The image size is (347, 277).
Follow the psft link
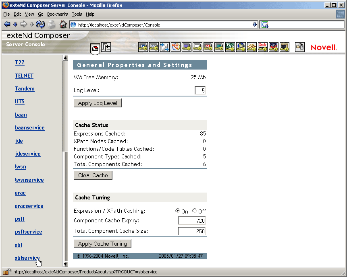[x=19, y=219]
